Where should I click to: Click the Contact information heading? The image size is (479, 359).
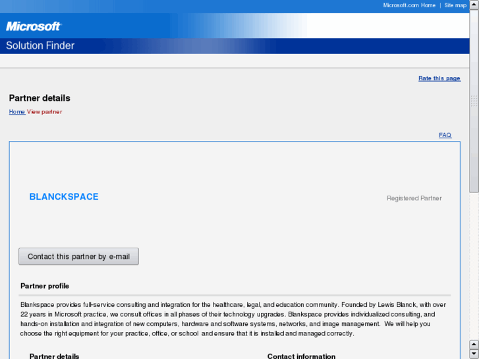point(301,356)
